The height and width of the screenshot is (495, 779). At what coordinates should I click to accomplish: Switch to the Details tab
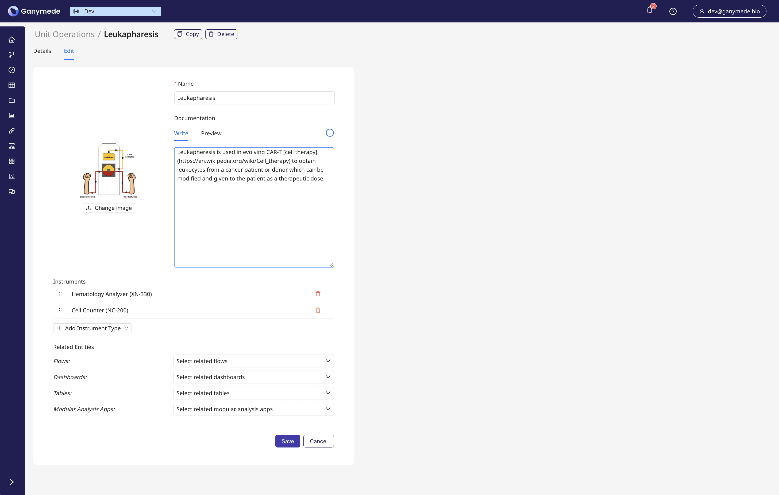tap(42, 51)
